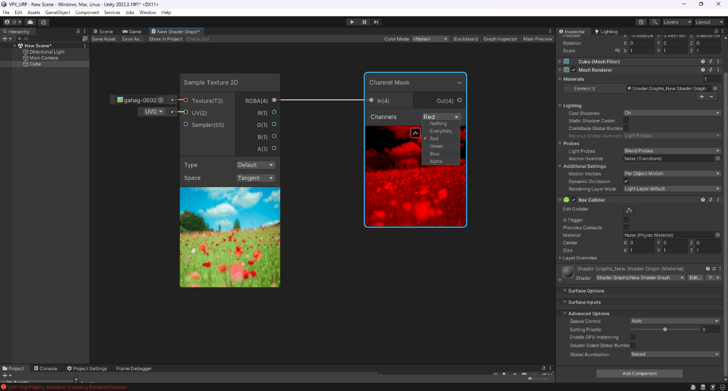This screenshot has height=391, width=728.
Task: Collapse the New Scene tree node
Action: [15, 46]
